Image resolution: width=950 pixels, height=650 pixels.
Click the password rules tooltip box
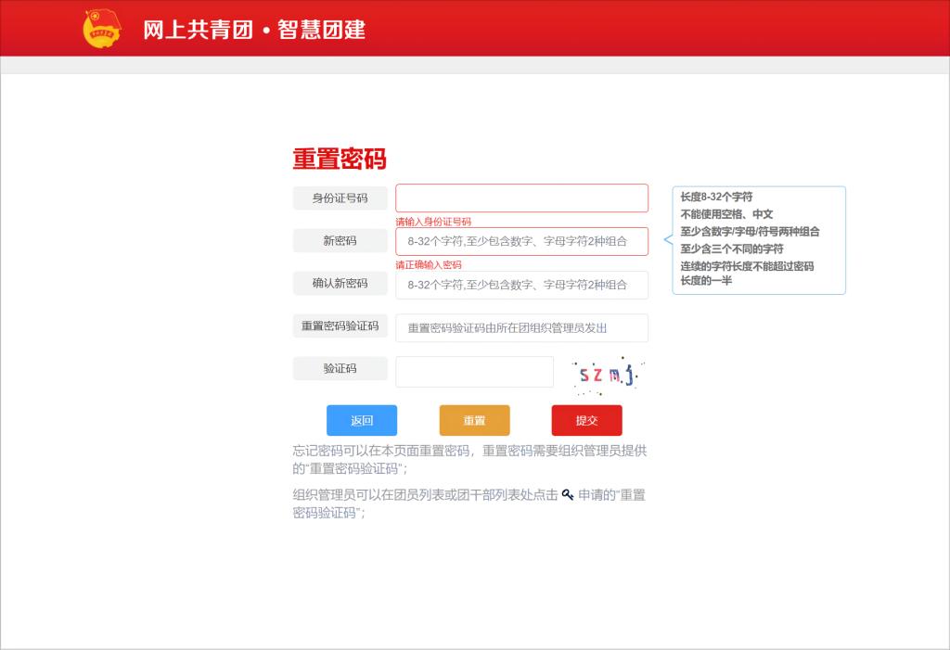coord(758,240)
